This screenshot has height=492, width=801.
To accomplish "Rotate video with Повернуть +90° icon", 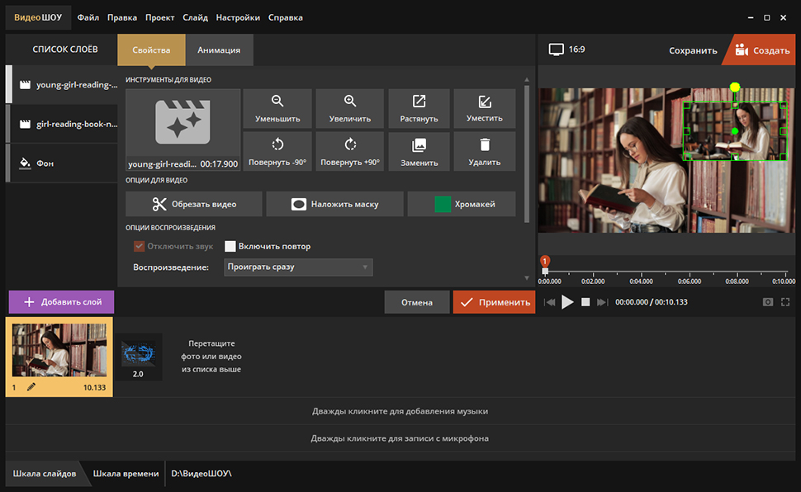I will [x=350, y=144].
